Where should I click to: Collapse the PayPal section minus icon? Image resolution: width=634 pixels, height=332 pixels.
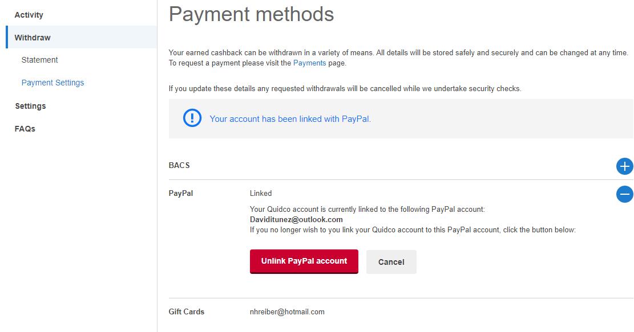[624, 194]
